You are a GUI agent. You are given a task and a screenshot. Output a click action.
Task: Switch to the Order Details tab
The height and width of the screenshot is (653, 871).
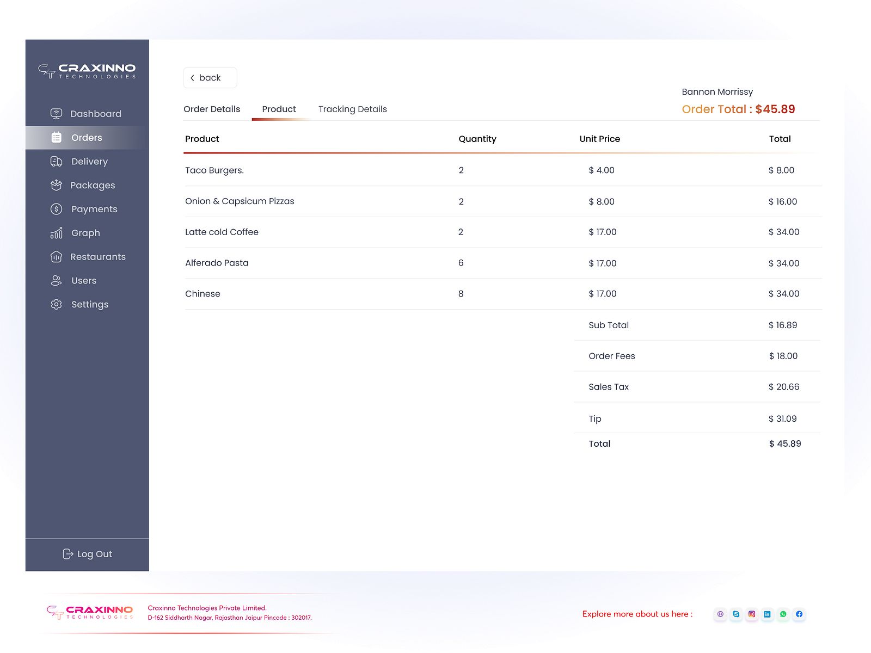tap(212, 109)
